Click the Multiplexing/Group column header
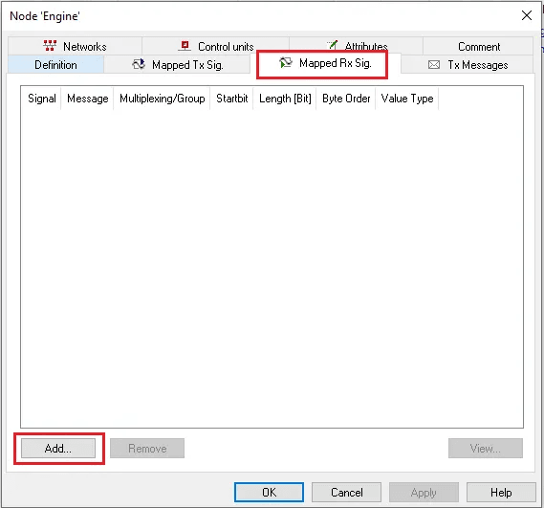 [x=162, y=99]
